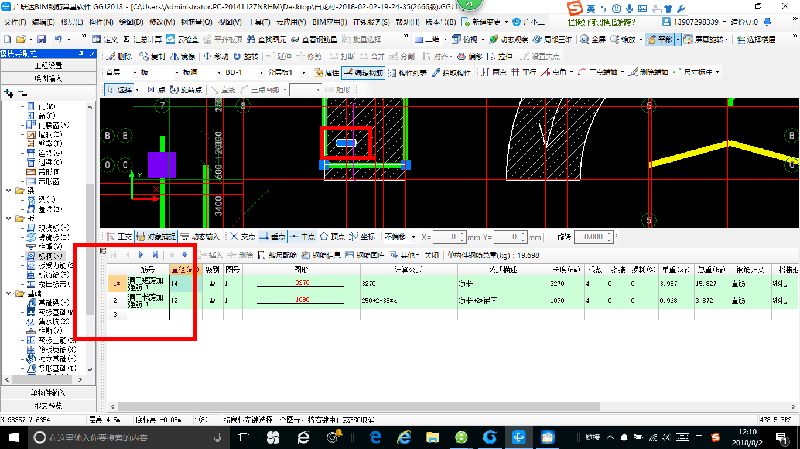Open 钢筋图库 rebar library

coord(365,255)
